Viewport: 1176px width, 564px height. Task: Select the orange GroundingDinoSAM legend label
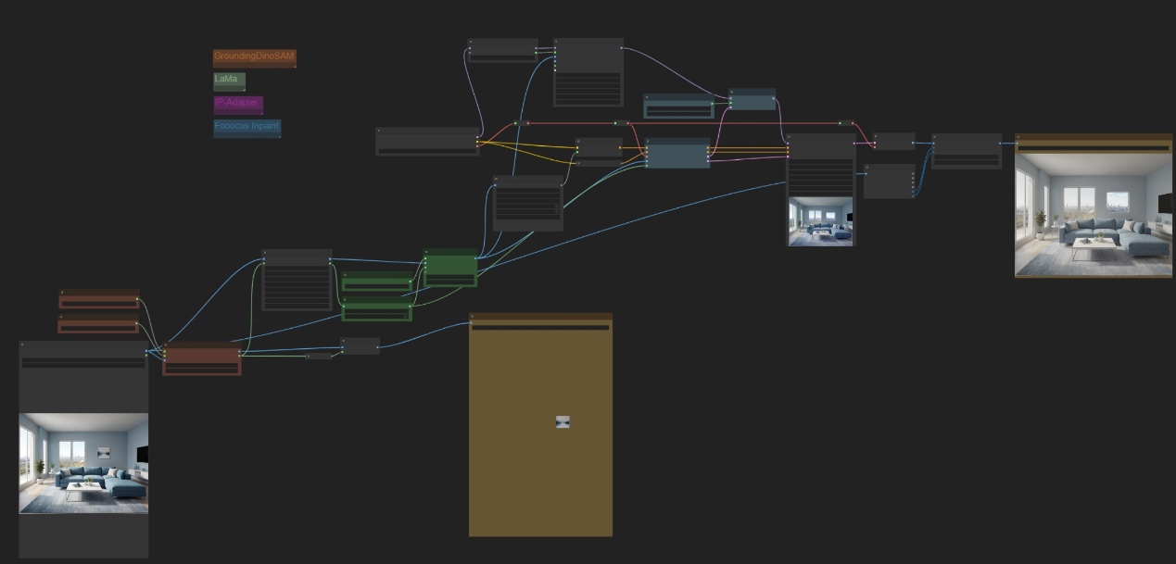[x=254, y=56]
